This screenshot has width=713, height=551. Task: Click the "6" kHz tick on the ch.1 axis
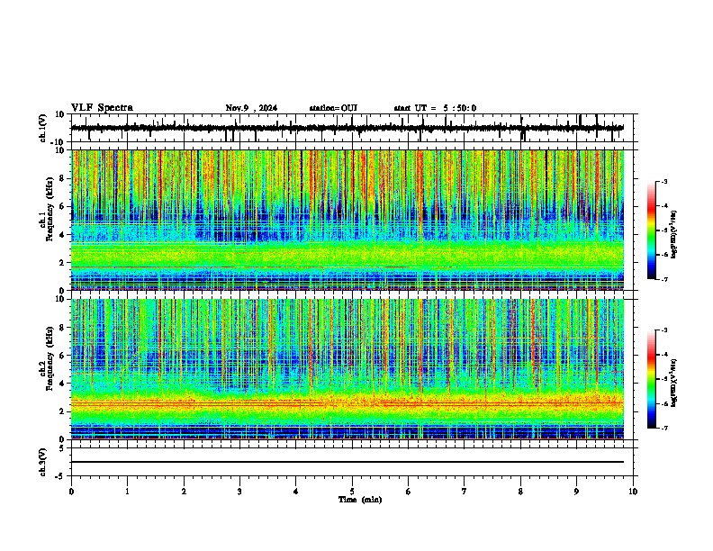pos(62,206)
